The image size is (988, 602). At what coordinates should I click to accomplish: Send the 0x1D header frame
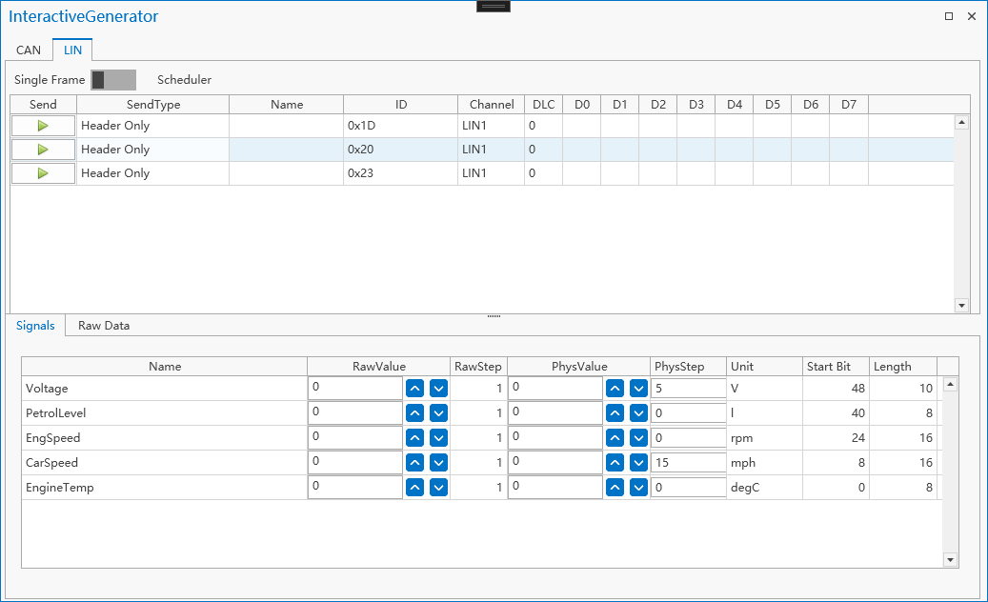coord(43,126)
